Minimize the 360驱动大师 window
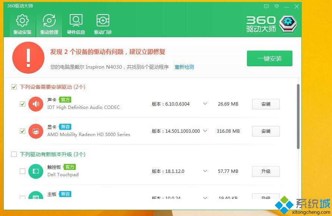 point(286,7)
